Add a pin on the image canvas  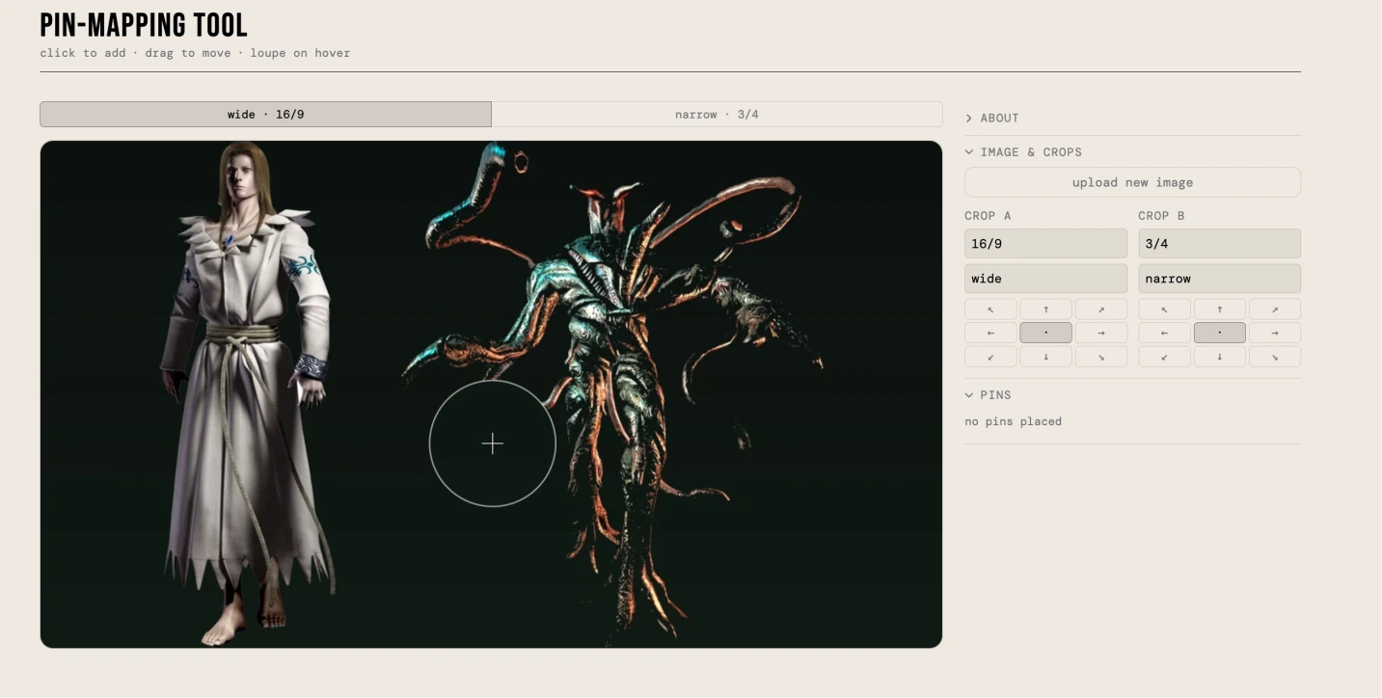491,394
